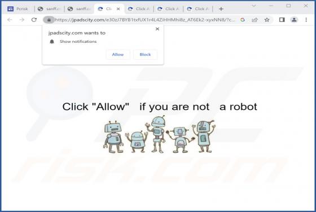The width and height of the screenshot is (316, 212).
Task: Open a new tab with plus button
Action: [221, 9]
